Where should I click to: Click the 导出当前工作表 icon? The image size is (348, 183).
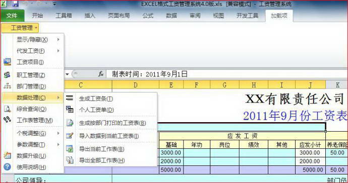pyautogui.click(x=70, y=149)
